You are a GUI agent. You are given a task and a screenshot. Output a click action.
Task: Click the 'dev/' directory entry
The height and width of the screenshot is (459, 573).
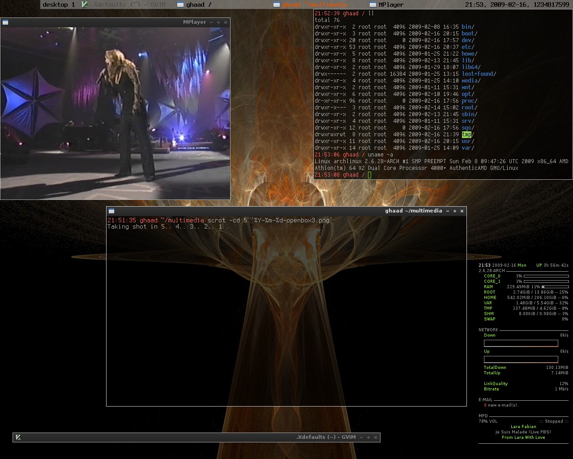point(468,40)
